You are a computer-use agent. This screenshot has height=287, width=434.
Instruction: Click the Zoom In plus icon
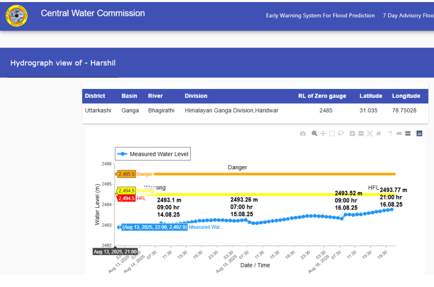pyautogui.click(x=352, y=133)
